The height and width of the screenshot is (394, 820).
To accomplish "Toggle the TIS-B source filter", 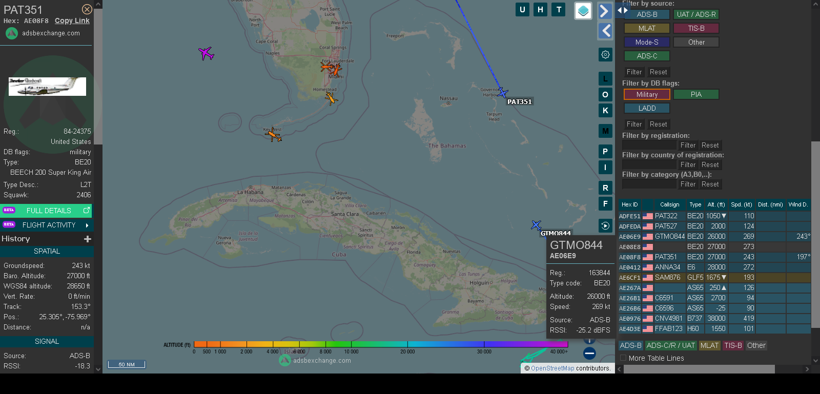I will 696,28.
